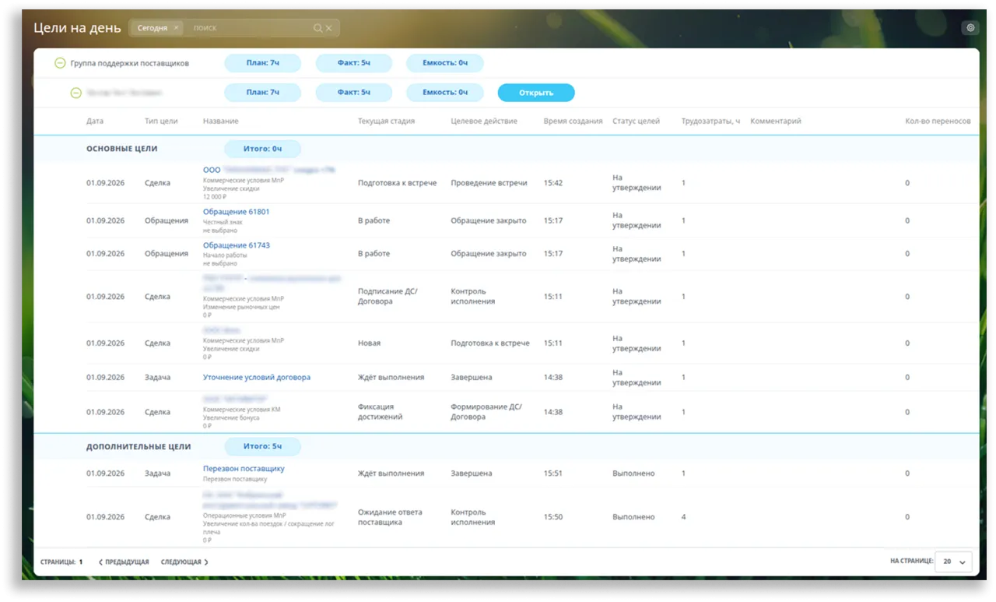The width and height of the screenshot is (996, 602).
Task: Sort by the Дата column header
Action: pos(95,121)
